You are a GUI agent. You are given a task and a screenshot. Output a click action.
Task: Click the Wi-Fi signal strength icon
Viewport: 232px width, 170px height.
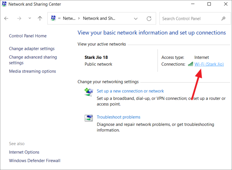point(190,64)
